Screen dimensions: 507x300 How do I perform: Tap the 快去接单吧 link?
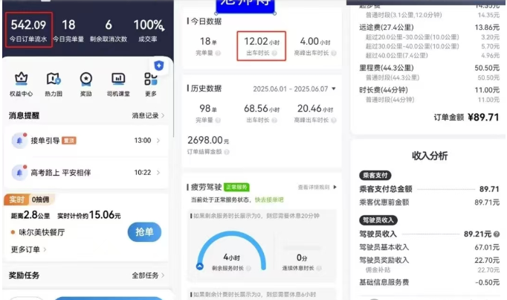267,200
